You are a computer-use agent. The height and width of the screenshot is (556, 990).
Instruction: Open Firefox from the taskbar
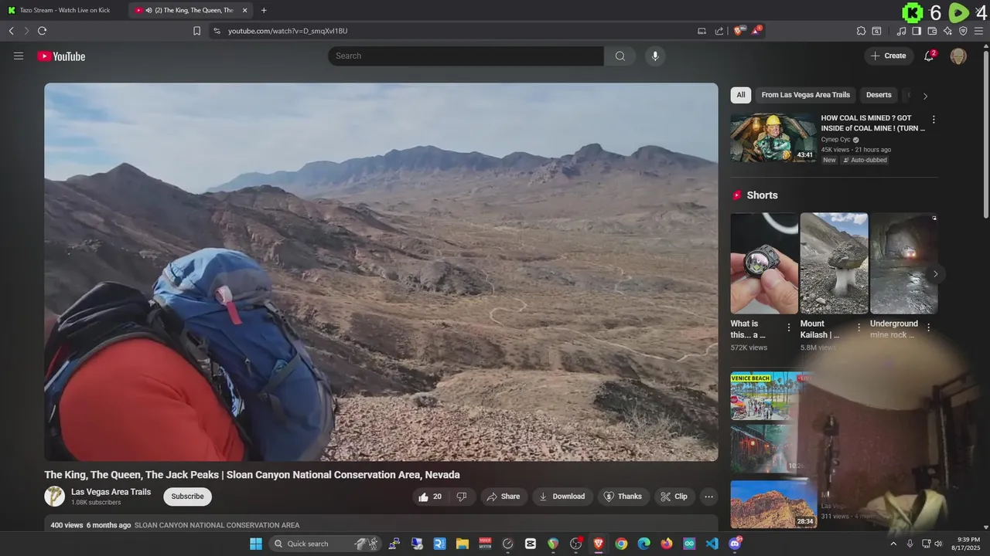(x=667, y=544)
